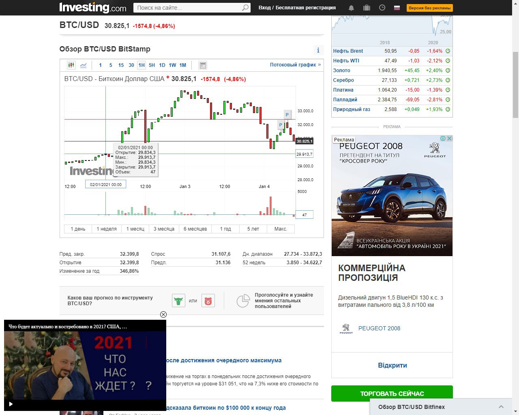Screen dimensions: 519x415
Task: Click clock icon in Платина row
Action: [448, 90]
